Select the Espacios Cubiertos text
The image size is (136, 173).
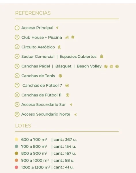click(x=78, y=57)
